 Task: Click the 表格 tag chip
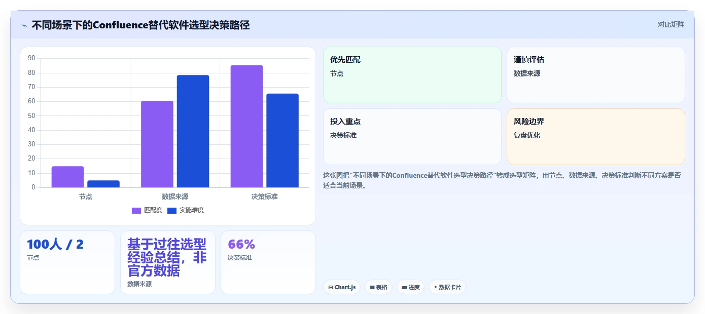(378, 287)
